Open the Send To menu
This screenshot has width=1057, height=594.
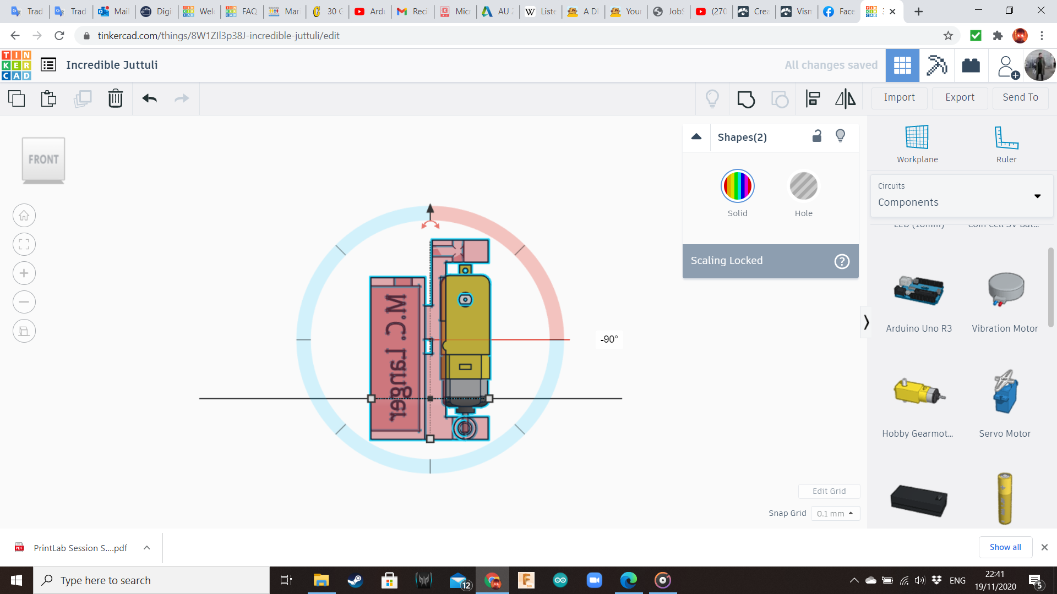(1020, 97)
